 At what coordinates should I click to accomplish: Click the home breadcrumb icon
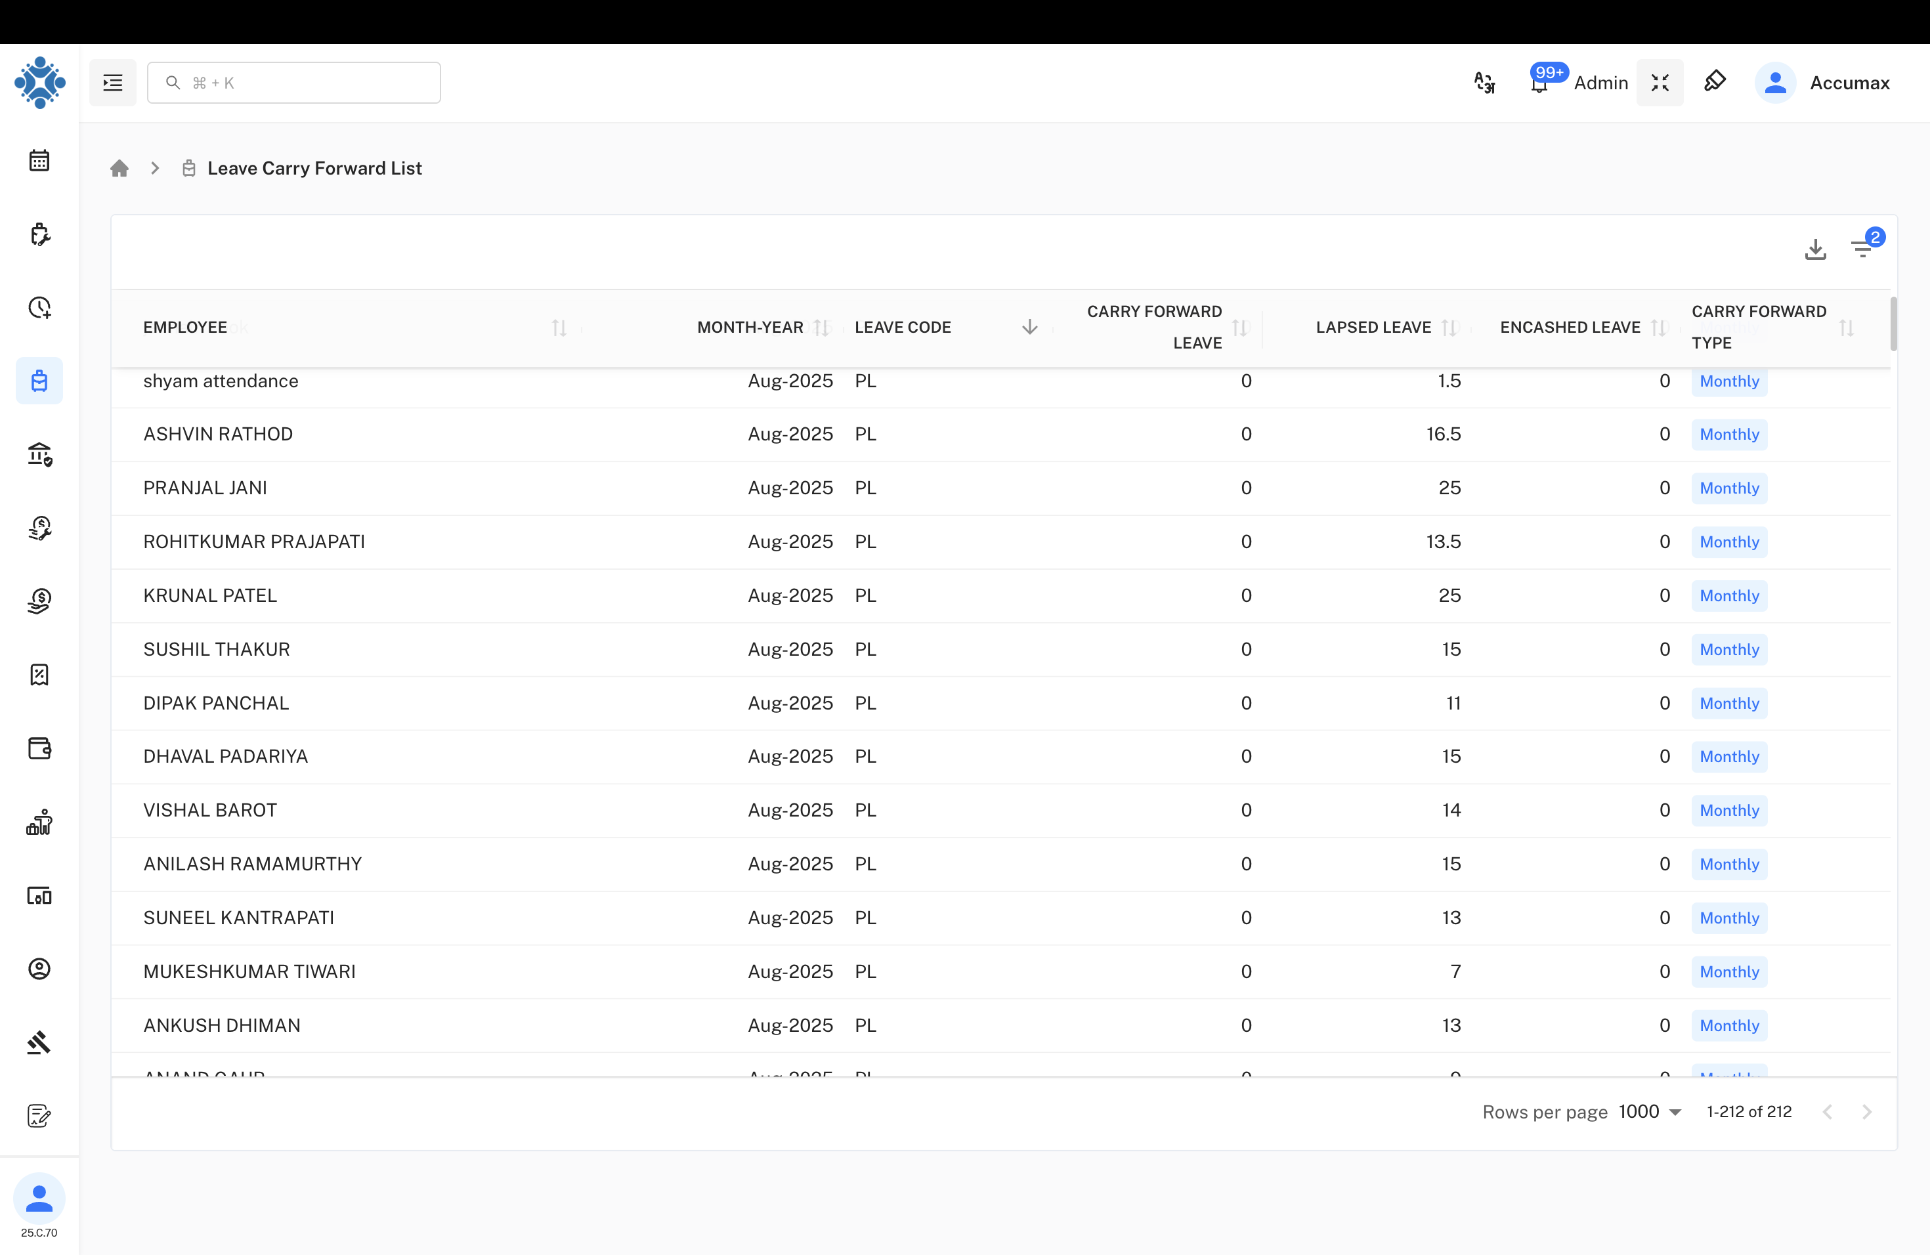tap(119, 169)
